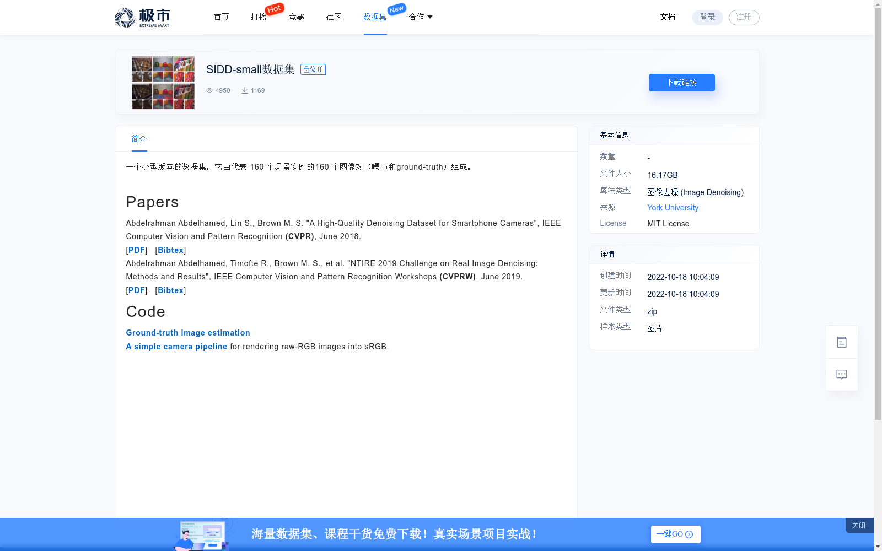Open the CVPR 2018 paper PDF link
The width and height of the screenshot is (882, 551).
[x=137, y=250]
